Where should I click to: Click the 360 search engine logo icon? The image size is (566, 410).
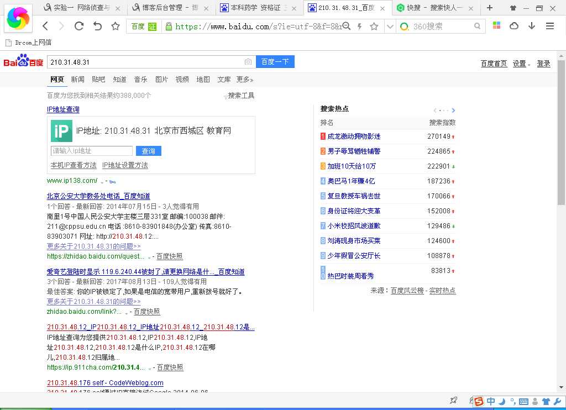coord(405,26)
